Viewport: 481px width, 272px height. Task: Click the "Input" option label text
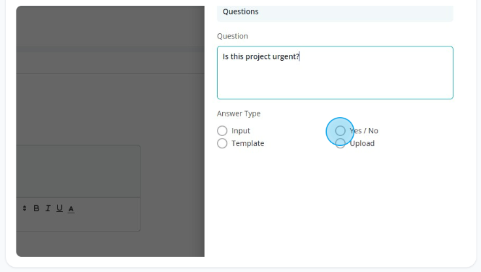241,131
